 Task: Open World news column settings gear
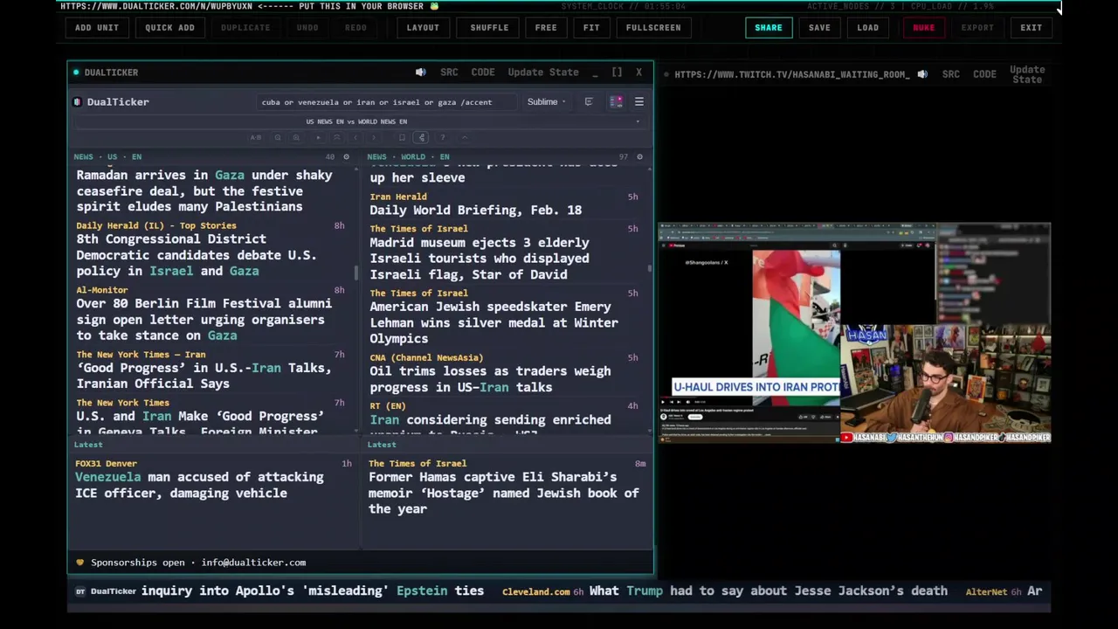639,157
